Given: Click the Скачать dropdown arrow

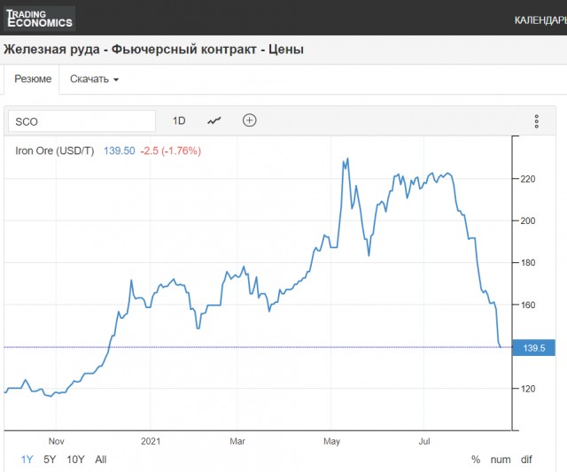Looking at the screenshot, I should [116, 80].
